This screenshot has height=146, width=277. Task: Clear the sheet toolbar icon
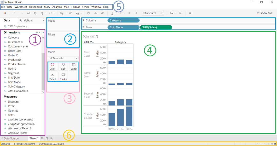tap(77, 13)
